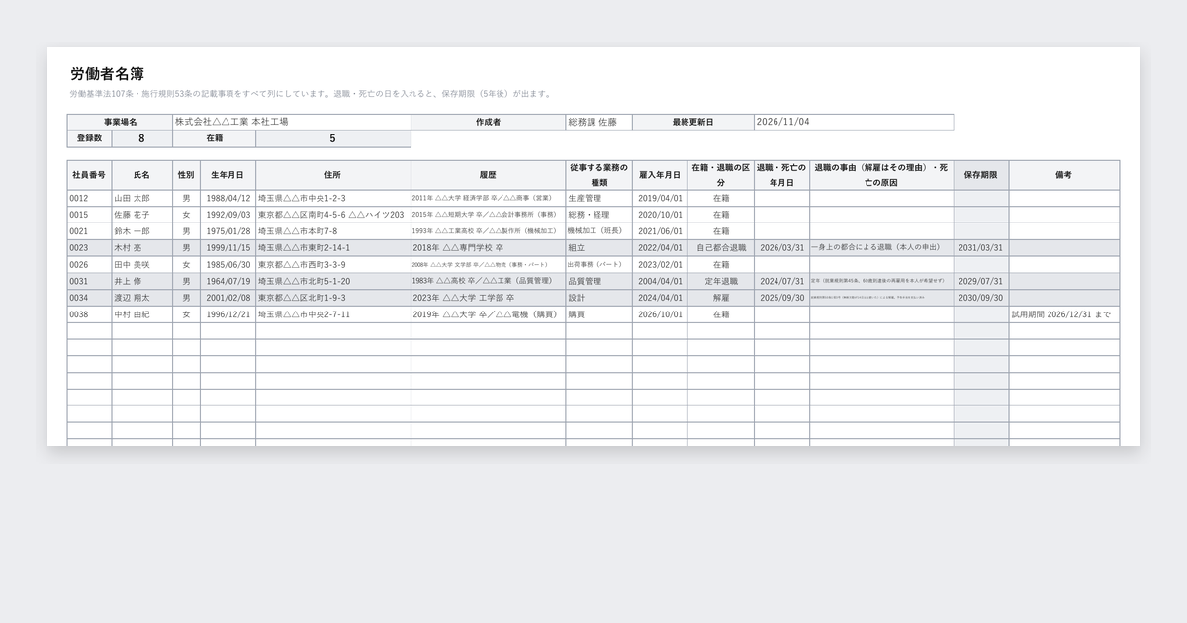
Task: Click the 社員番号 column header
Action: pyautogui.click(x=89, y=175)
